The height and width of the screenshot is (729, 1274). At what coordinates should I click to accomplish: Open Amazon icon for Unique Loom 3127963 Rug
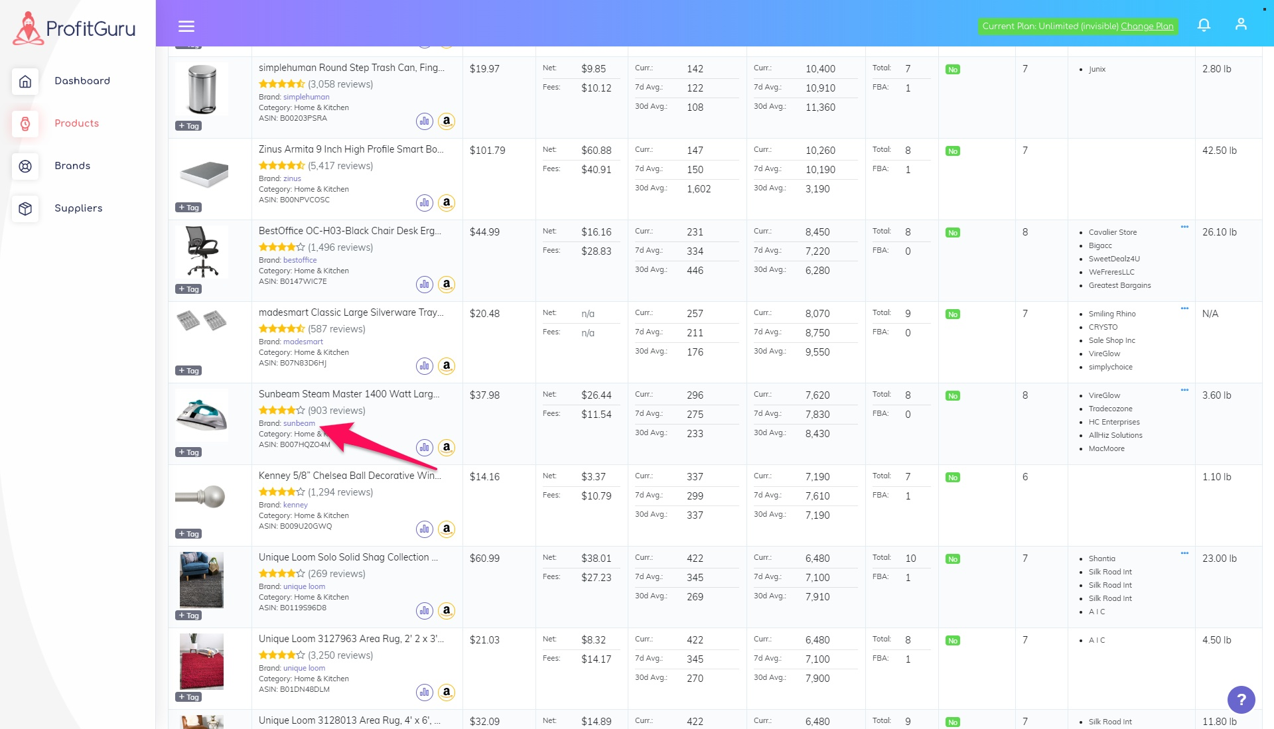coord(447,692)
